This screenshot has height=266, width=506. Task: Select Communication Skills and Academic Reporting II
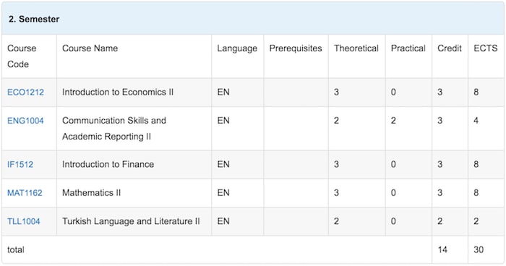pyautogui.click(x=114, y=129)
